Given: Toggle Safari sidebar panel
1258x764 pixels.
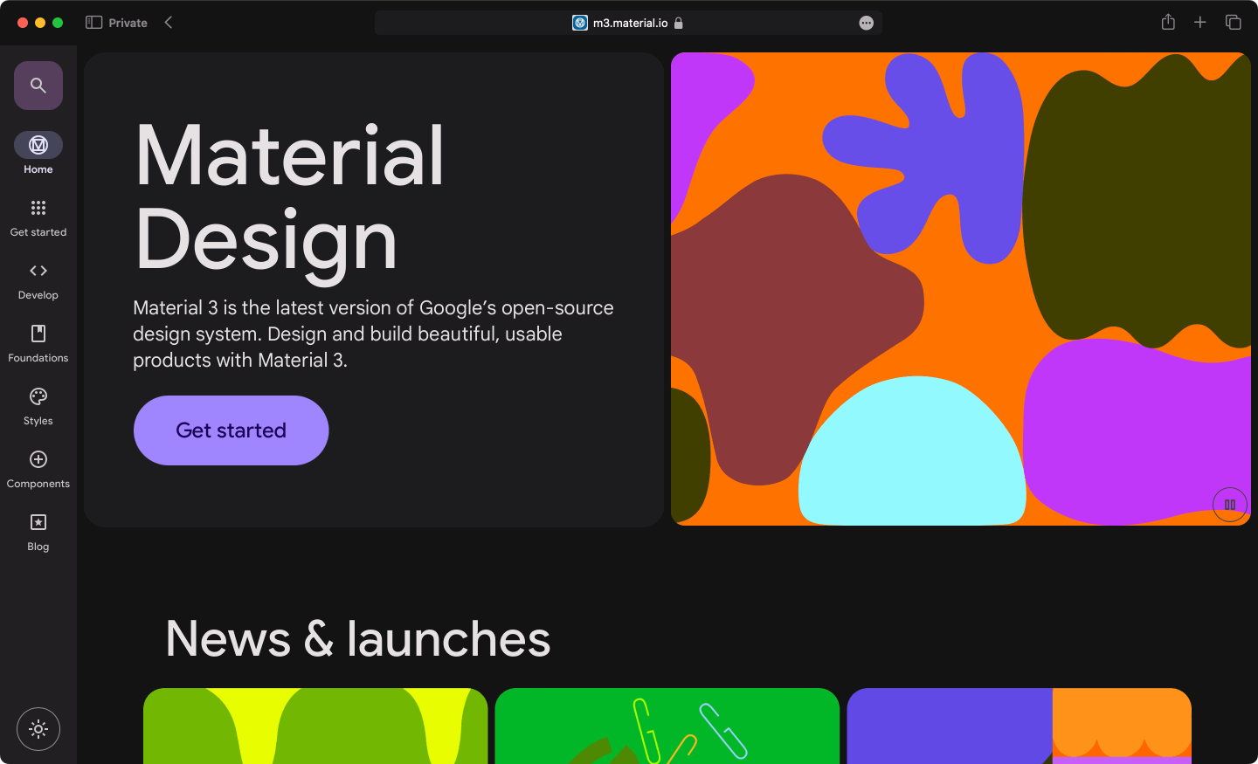Looking at the screenshot, I should (93, 23).
